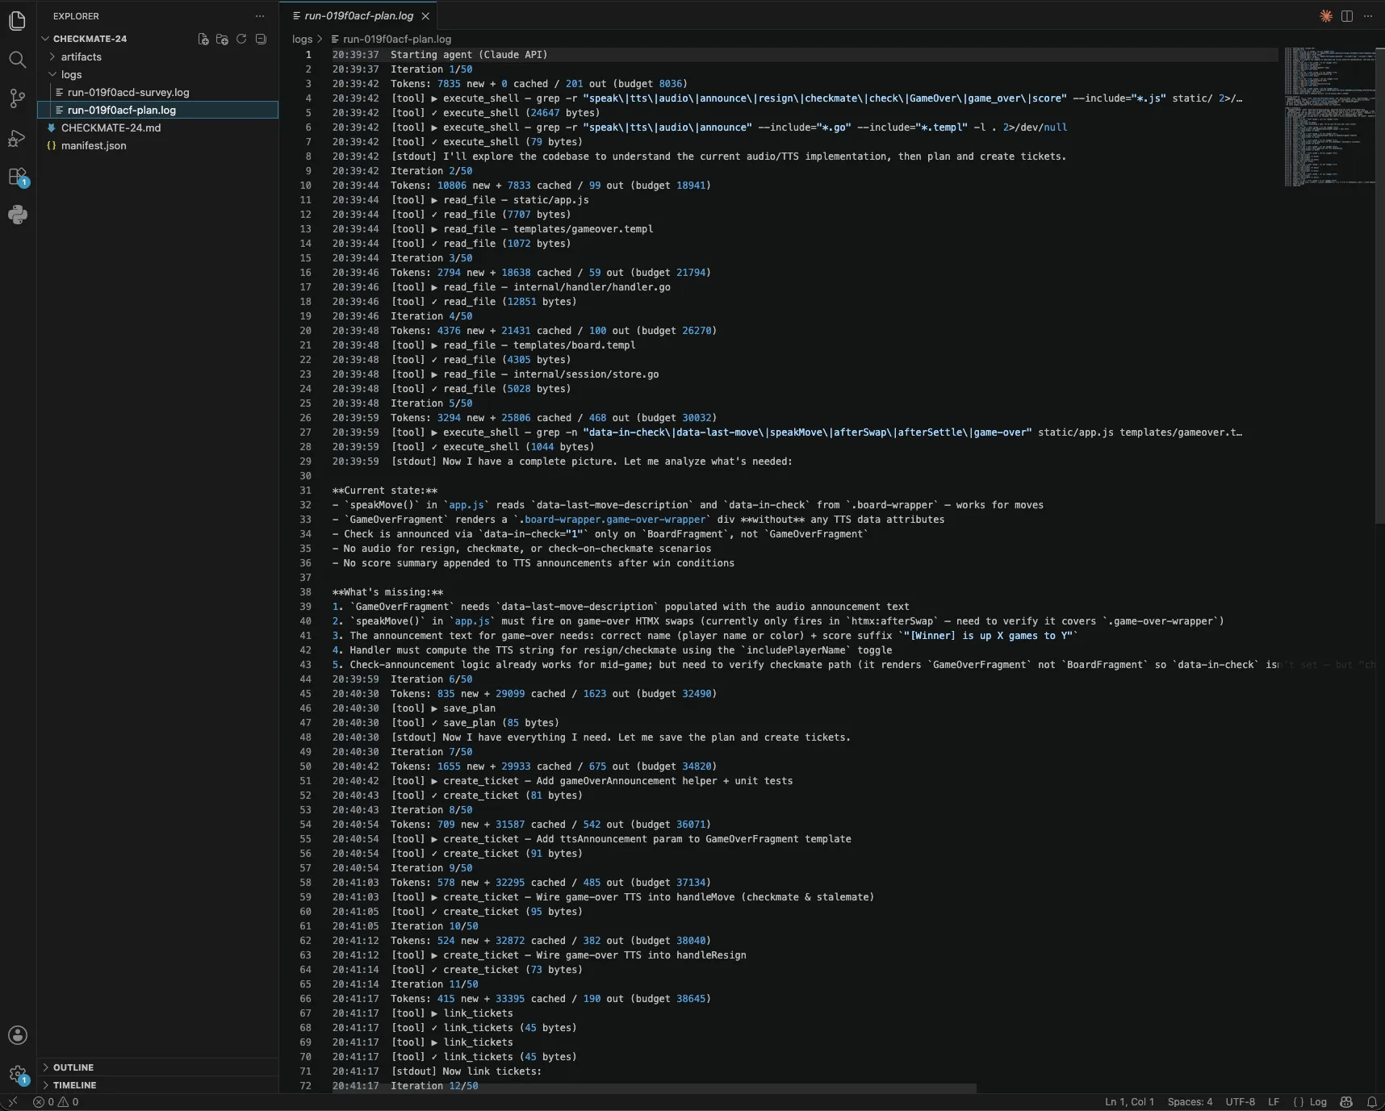
Task: Open the Explorer views and more actions menu
Action: coord(260,16)
